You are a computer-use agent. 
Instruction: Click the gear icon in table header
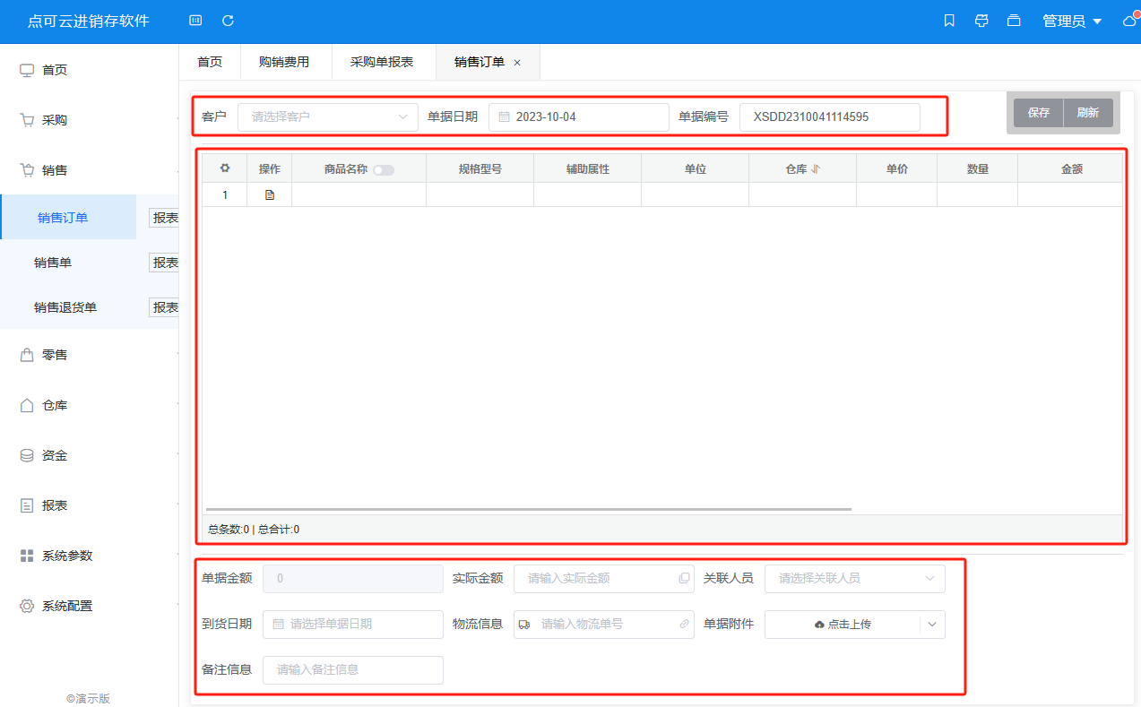[225, 168]
